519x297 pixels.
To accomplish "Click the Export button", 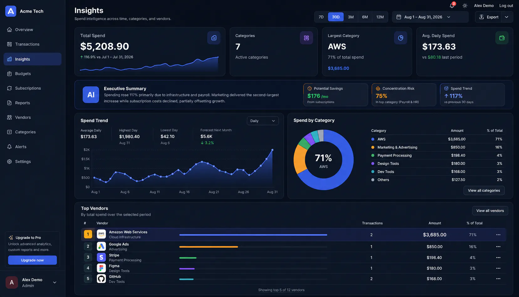I will point(489,17).
